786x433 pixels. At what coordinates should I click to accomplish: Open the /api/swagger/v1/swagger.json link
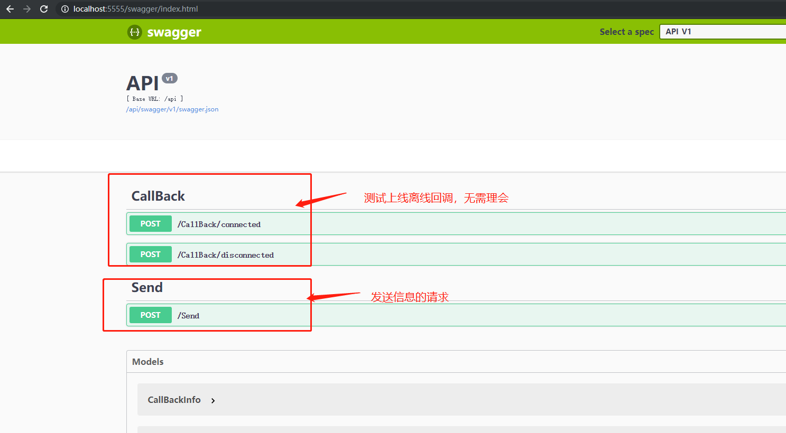point(172,109)
